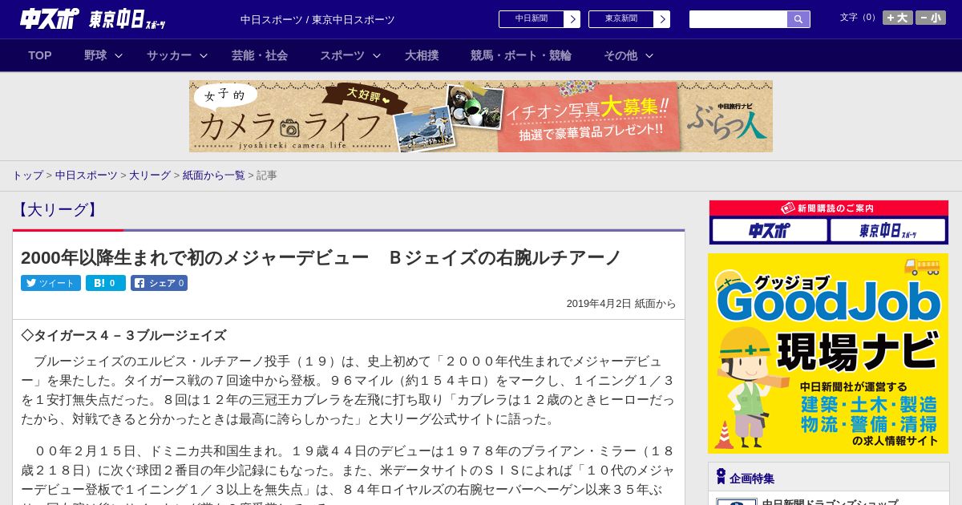Open the その他 navigation menu
Screen dimensions: 962x505
click(x=620, y=55)
